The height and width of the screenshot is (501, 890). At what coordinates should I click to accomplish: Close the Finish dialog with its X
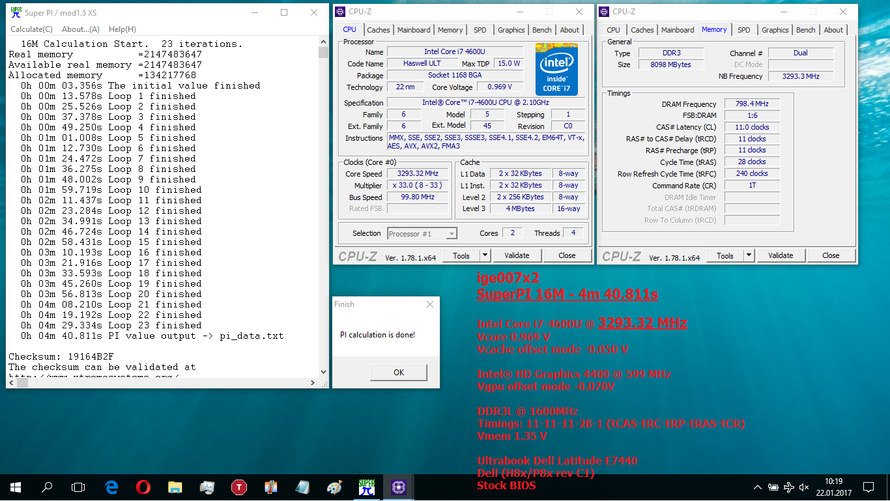point(430,304)
